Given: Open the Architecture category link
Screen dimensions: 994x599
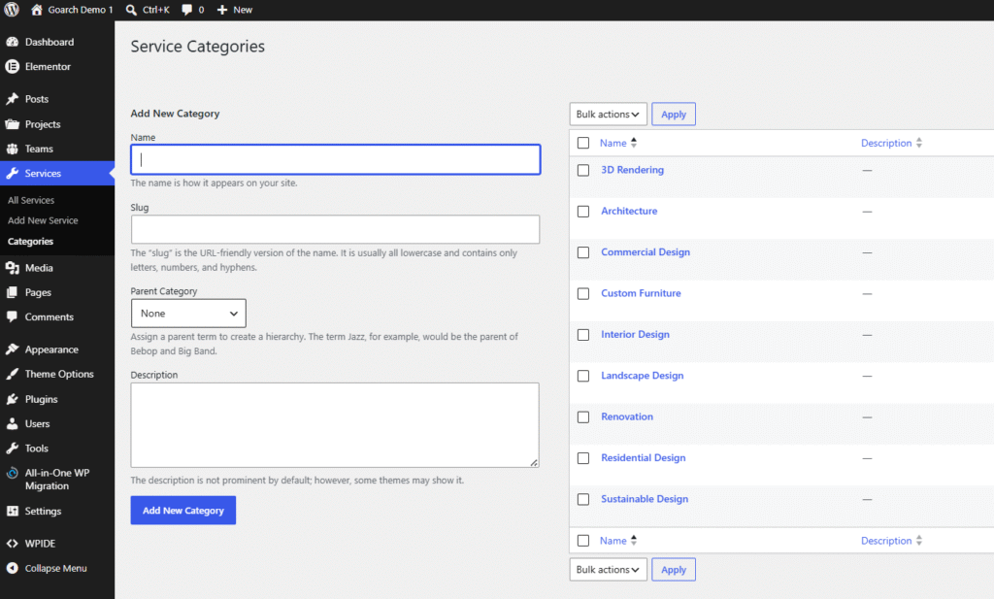Looking at the screenshot, I should click(629, 211).
